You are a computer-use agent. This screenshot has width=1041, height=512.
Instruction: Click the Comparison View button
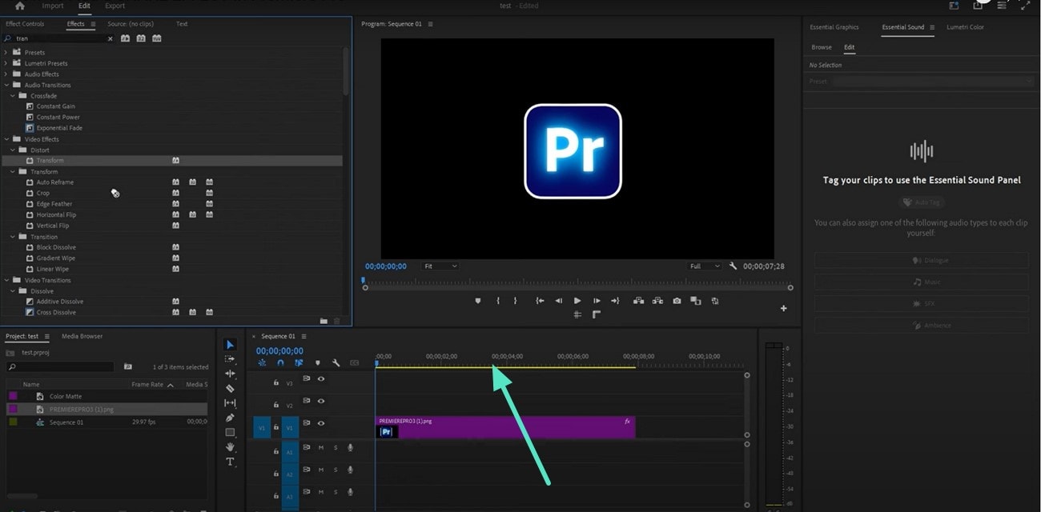coord(695,301)
